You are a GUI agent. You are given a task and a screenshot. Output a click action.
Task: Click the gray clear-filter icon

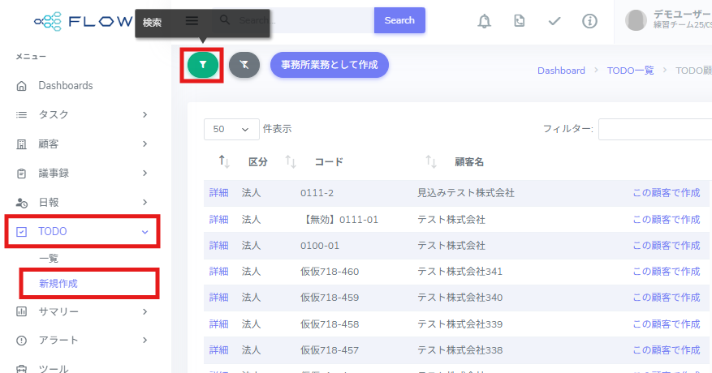point(244,65)
